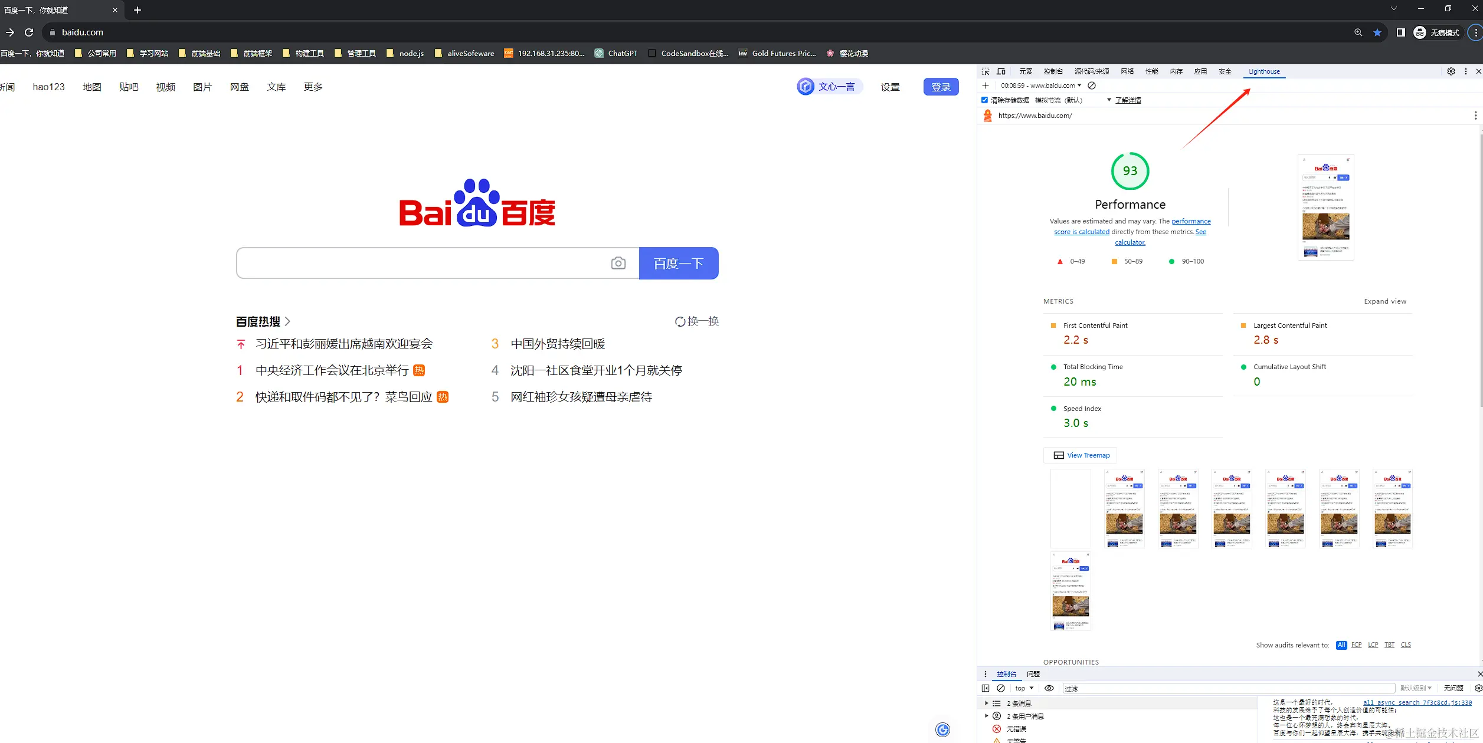Click console 过滤 filter field
1483x743 pixels.
coord(1229,688)
